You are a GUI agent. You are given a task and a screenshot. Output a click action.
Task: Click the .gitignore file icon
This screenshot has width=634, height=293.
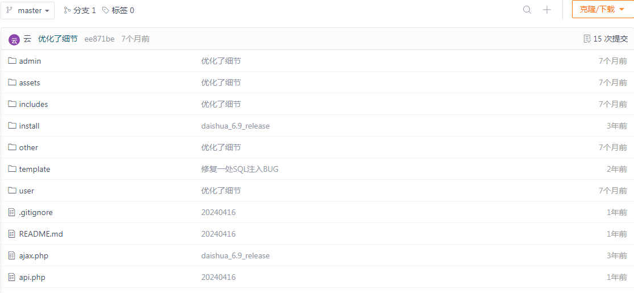point(12,212)
